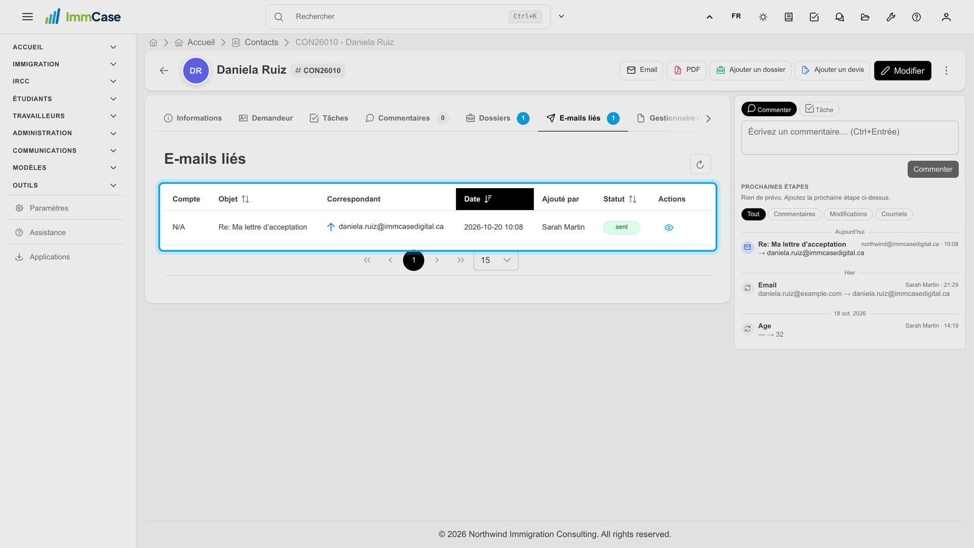Toggle light/dark theme sun icon
Screen dimensions: 974x548
tap(763, 17)
